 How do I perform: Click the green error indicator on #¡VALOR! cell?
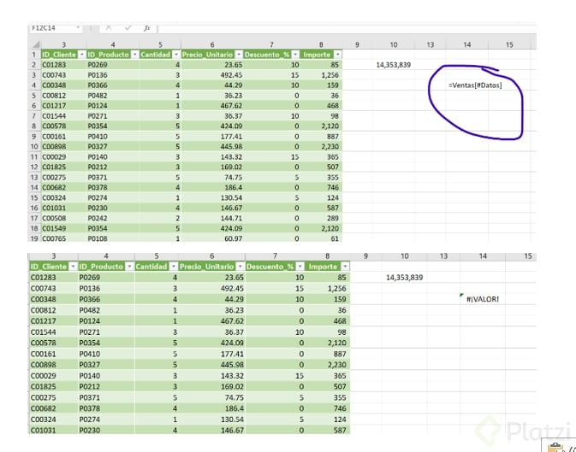462,295
